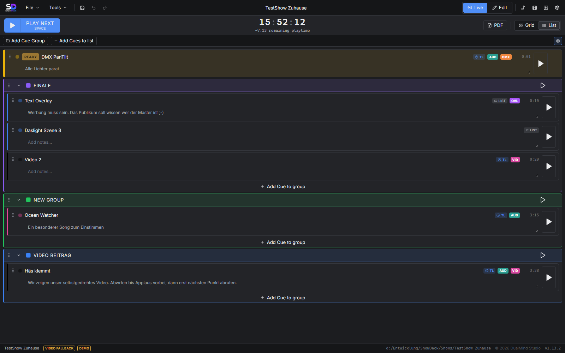Open the music note audio icon
This screenshot has height=353, width=565.
pyautogui.click(x=523, y=8)
